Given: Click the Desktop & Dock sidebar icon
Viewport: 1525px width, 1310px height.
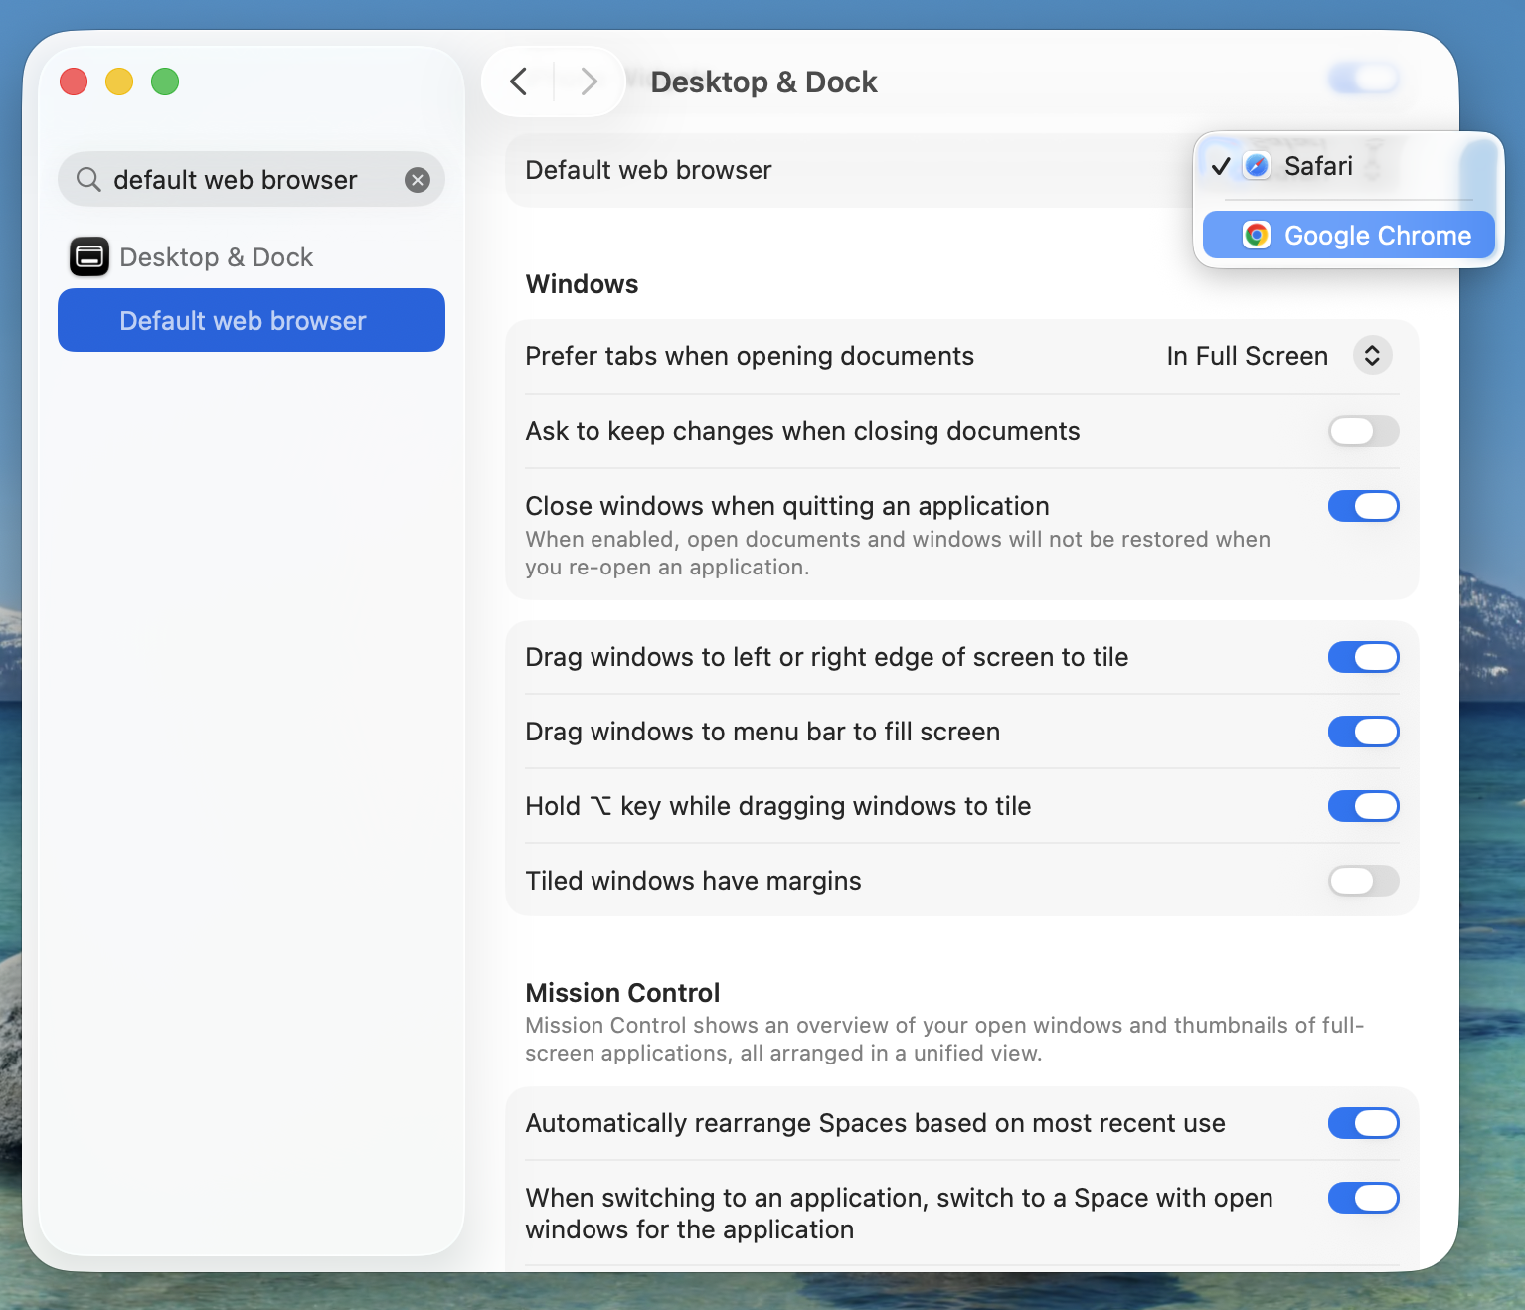Looking at the screenshot, I should coord(89,257).
